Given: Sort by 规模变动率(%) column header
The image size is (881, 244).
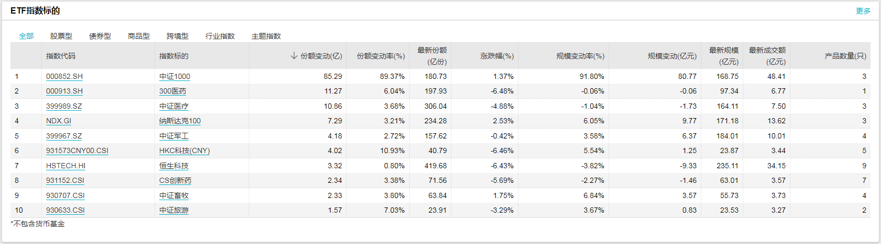Looking at the screenshot, I should (x=580, y=56).
